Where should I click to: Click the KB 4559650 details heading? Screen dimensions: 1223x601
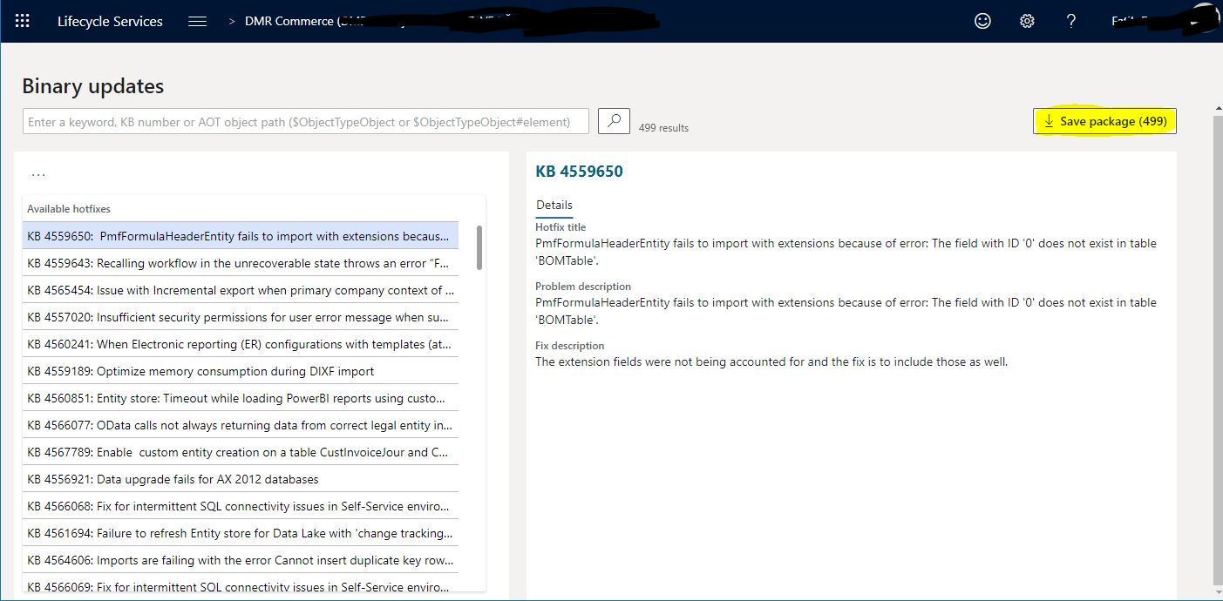(579, 172)
